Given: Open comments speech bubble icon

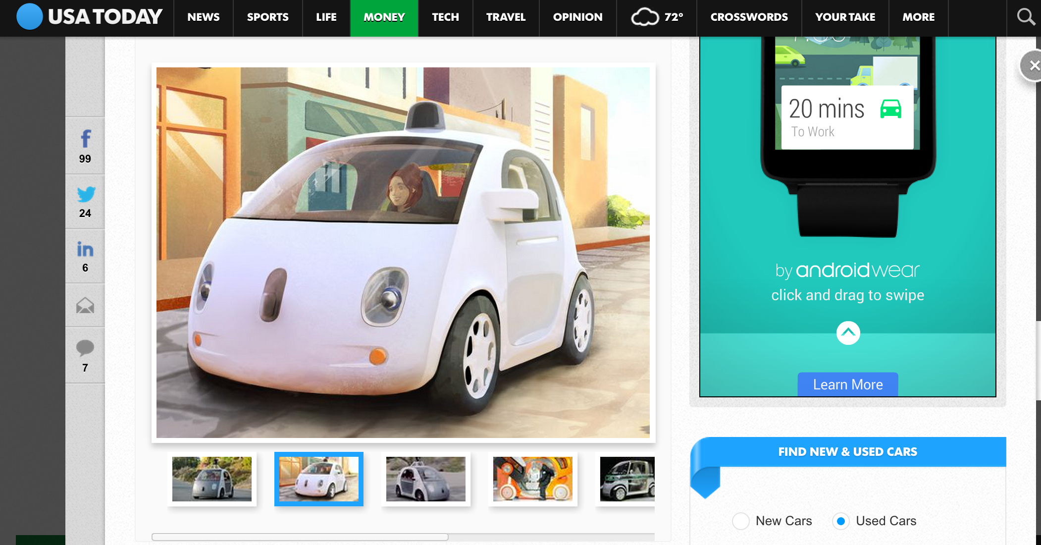Looking at the screenshot, I should click(85, 348).
